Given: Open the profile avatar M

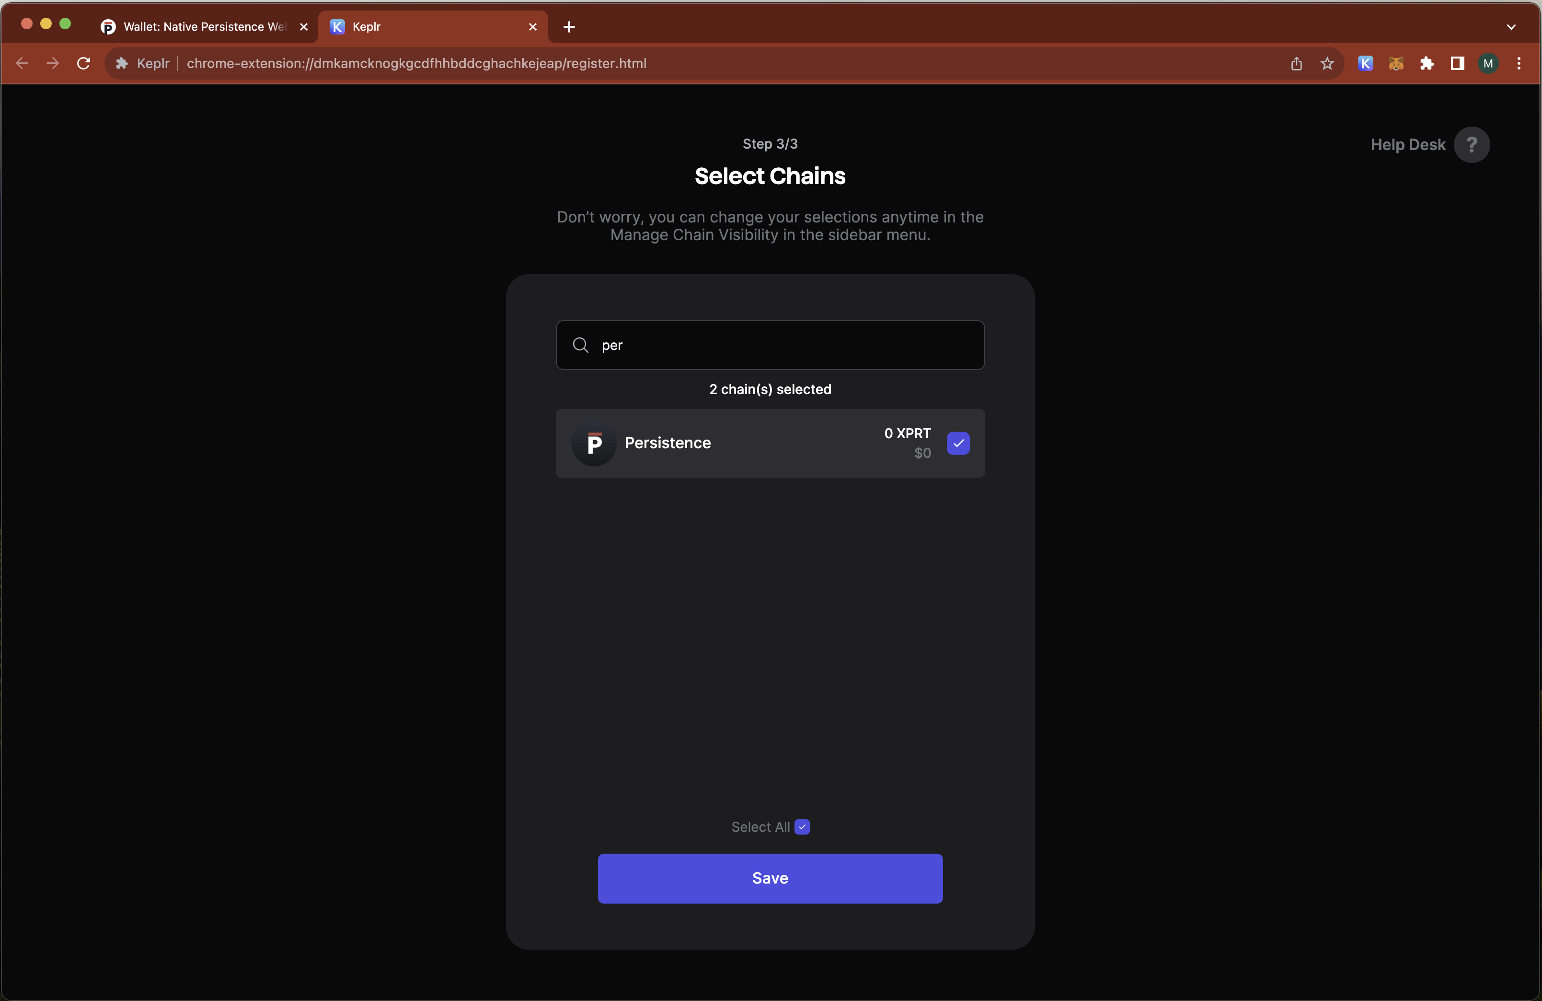Looking at the screenshot, I should click(1487, 64).
